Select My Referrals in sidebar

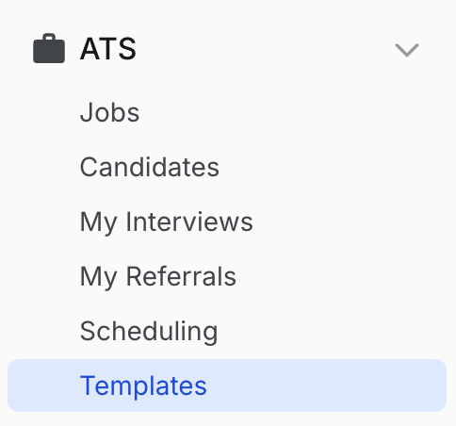(x=158, y=276)
